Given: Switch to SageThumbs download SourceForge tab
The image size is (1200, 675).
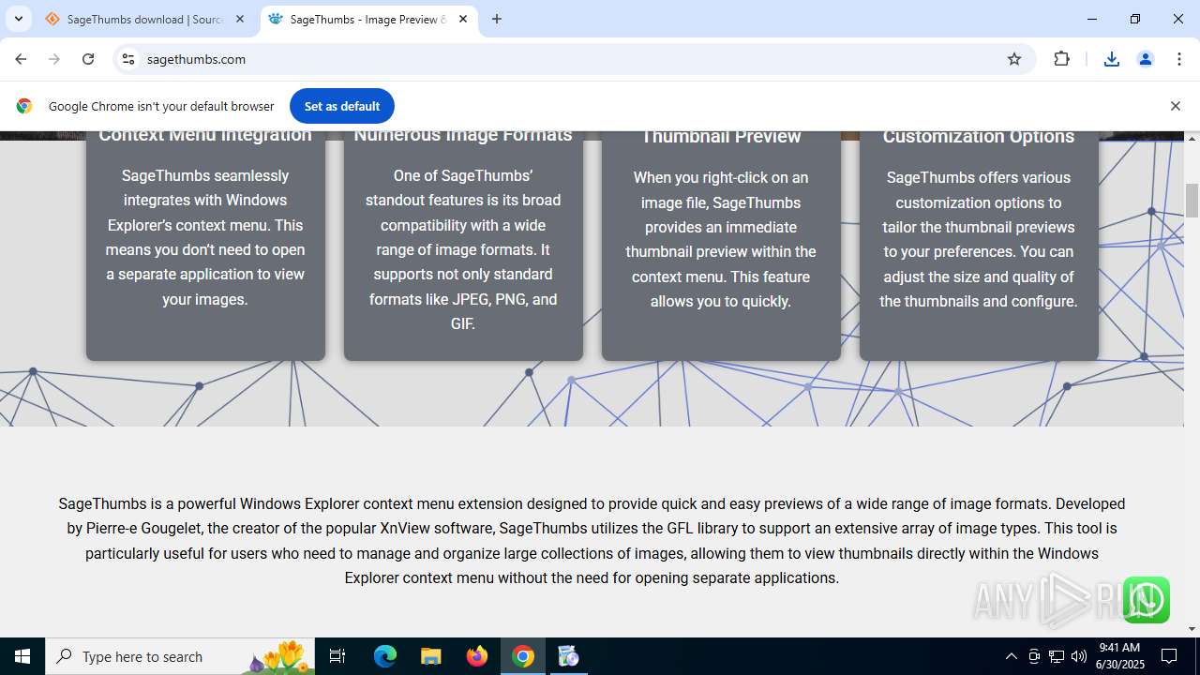Looking at the screenshot, I should coord(143,19).
